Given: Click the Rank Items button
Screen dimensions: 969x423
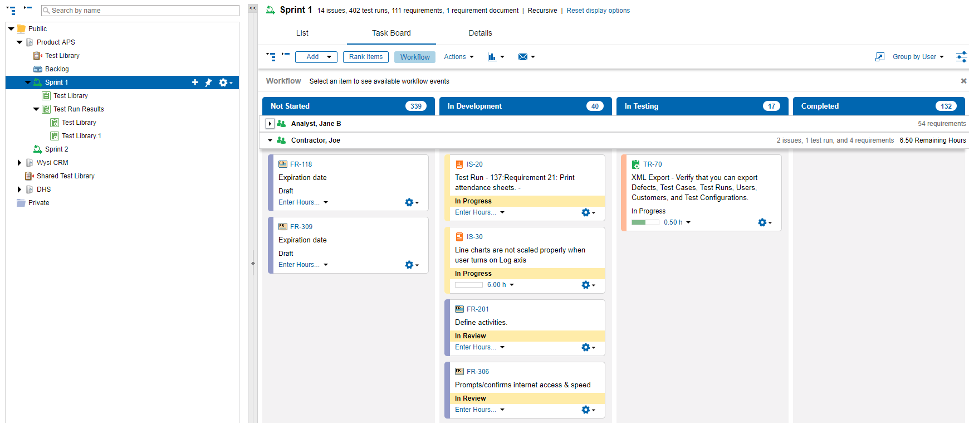Looking at the screenshot, I should (x=366, y=57).
